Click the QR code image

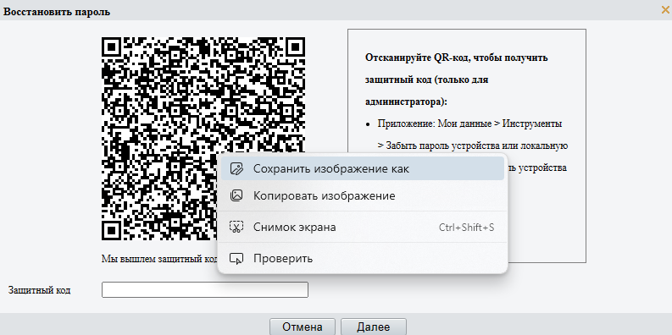(x=203, y=138)
